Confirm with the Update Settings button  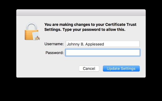pos(121,69)
